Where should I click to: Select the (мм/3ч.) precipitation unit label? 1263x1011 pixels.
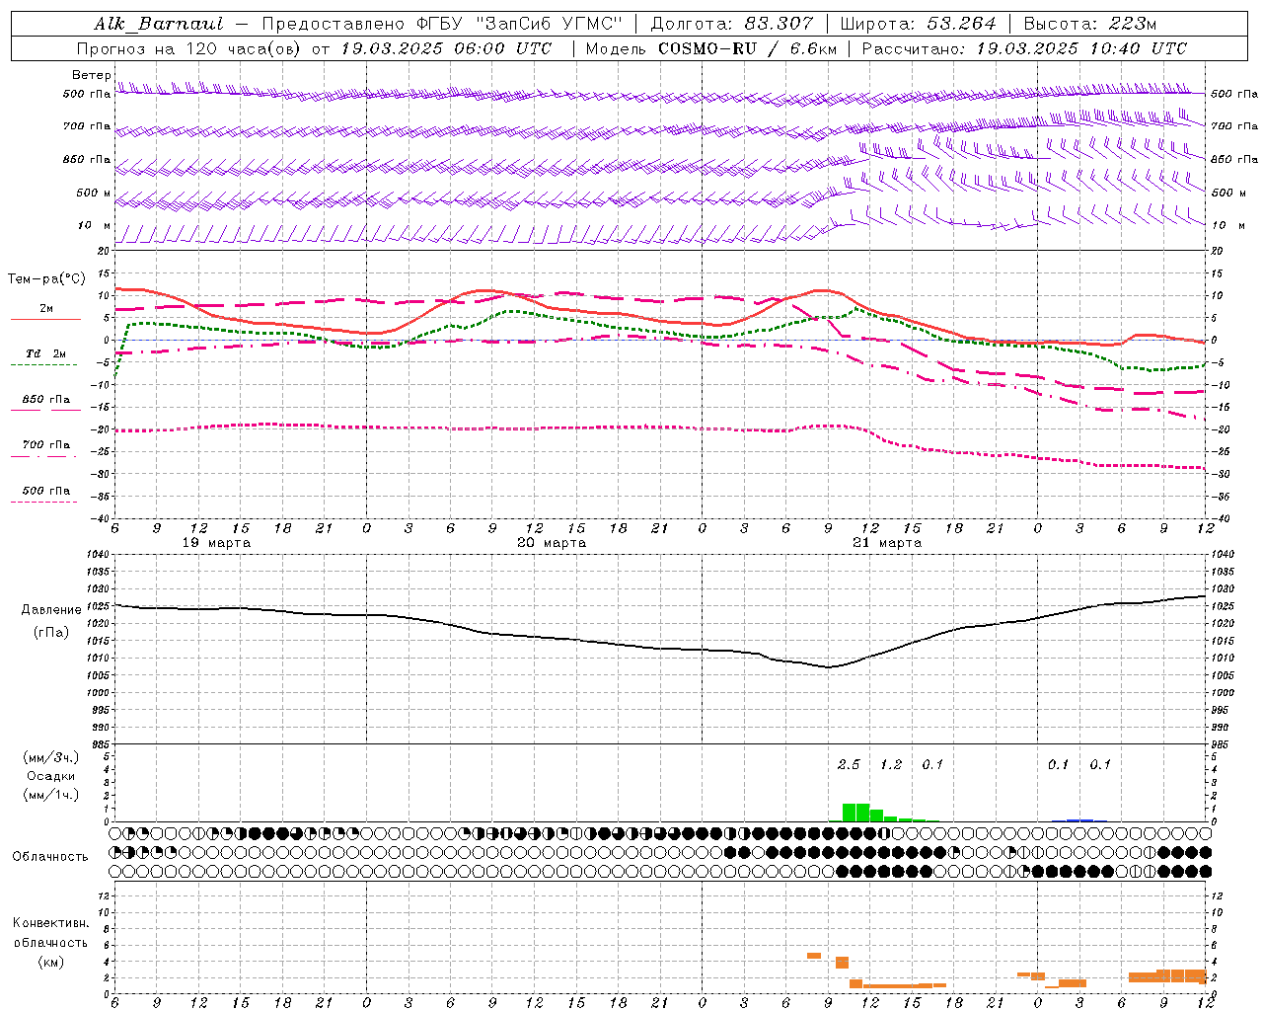pyautogui.click(x=51, y=757)
